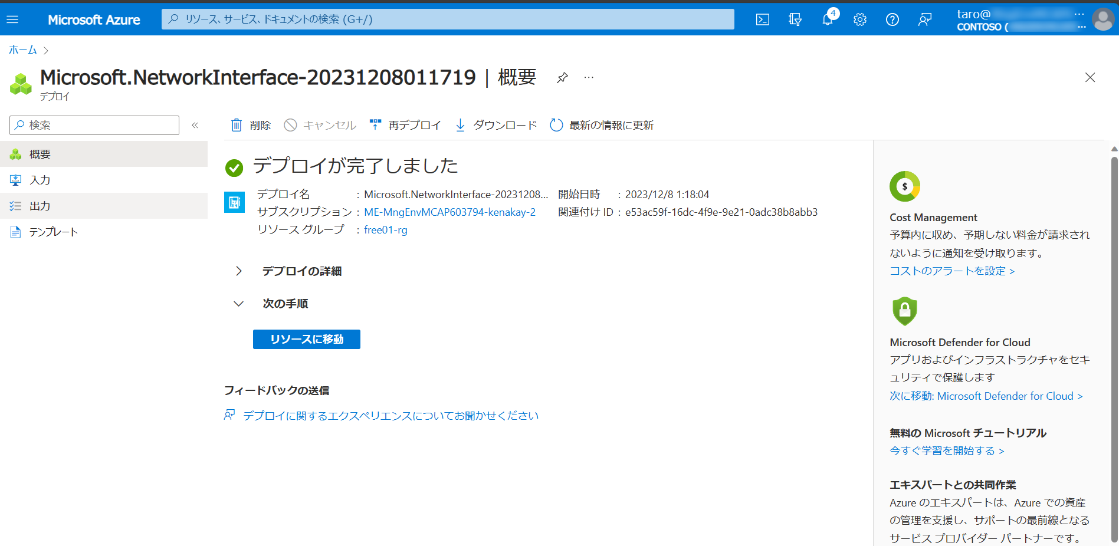The height and width of the screenshot is (546, 1119).
Task: Collapse the left navigation menu
Action: (x=195, y=125)
